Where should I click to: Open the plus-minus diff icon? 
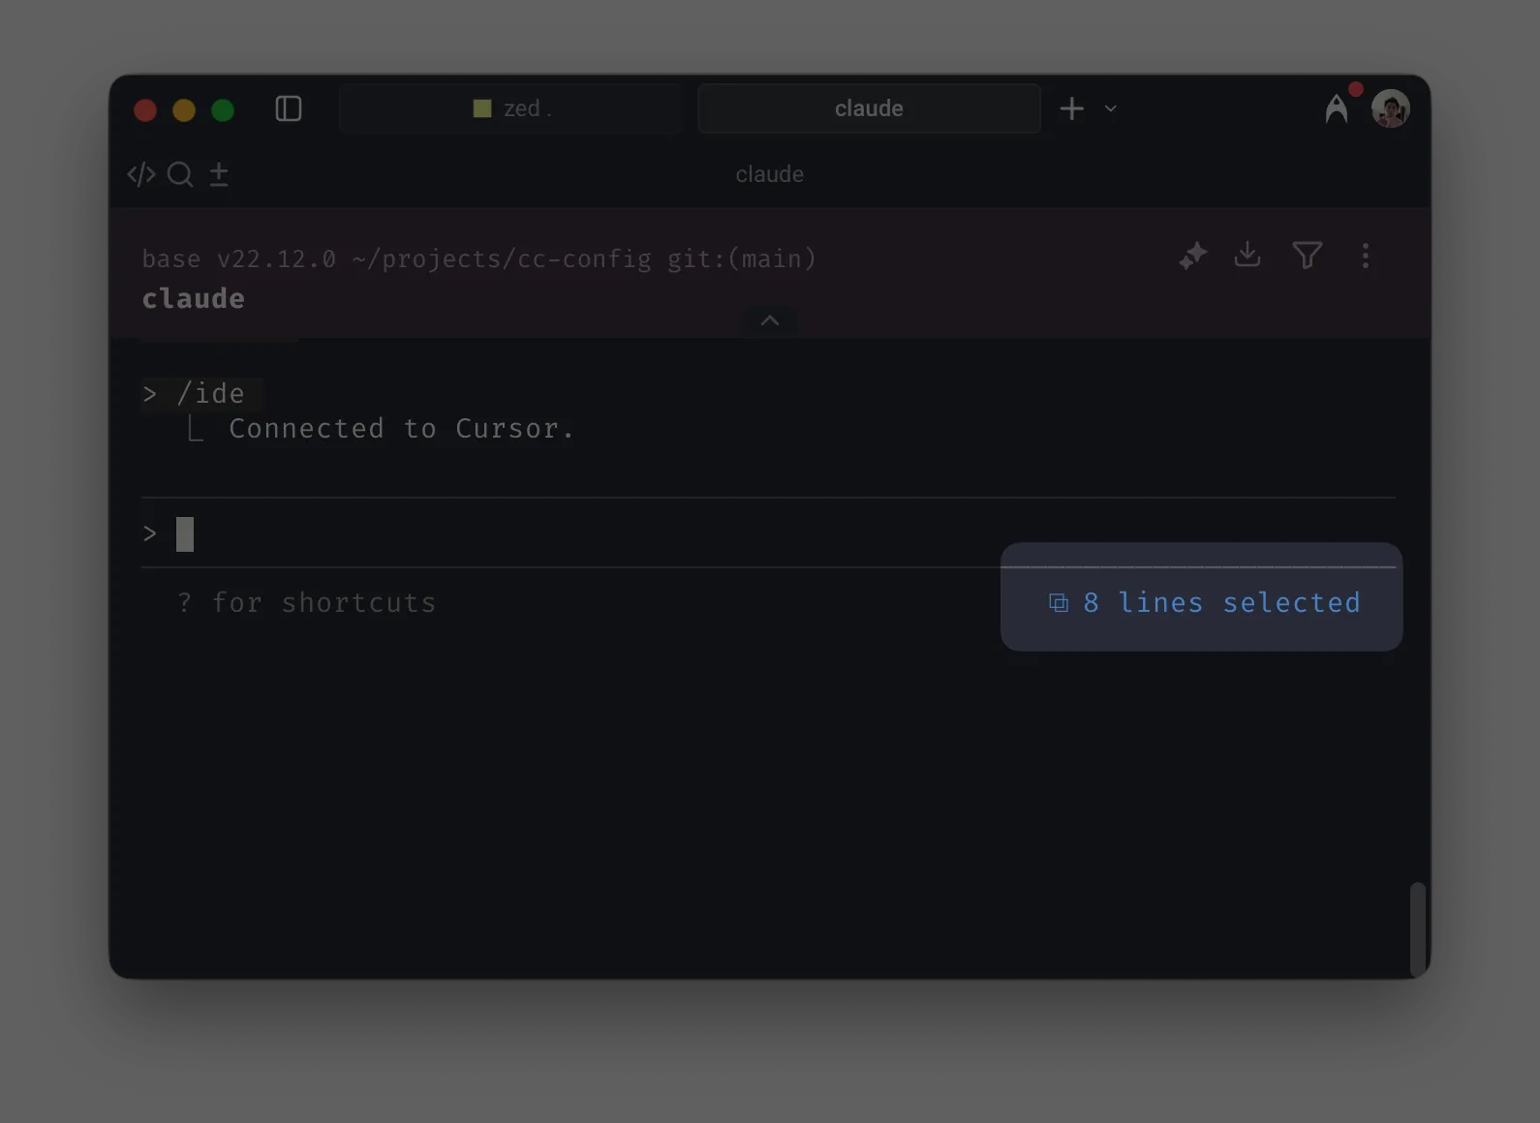[x=219, y=174]
